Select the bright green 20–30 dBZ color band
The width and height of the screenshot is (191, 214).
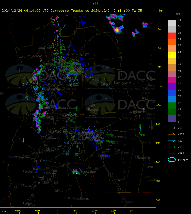(x=172, y=106)
